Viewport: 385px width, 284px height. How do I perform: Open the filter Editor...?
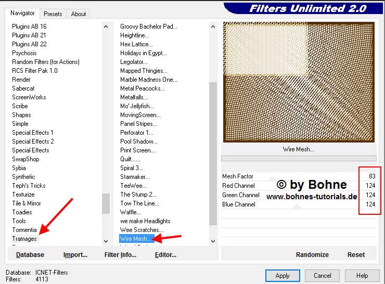coord(165,255)
